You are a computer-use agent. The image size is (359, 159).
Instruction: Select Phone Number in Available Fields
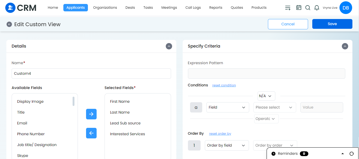click(x=31, y=134)
